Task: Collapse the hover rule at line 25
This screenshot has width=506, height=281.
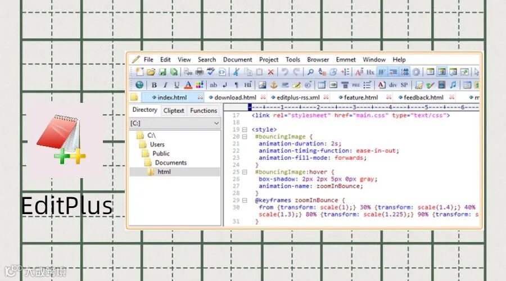Action: 245,172
